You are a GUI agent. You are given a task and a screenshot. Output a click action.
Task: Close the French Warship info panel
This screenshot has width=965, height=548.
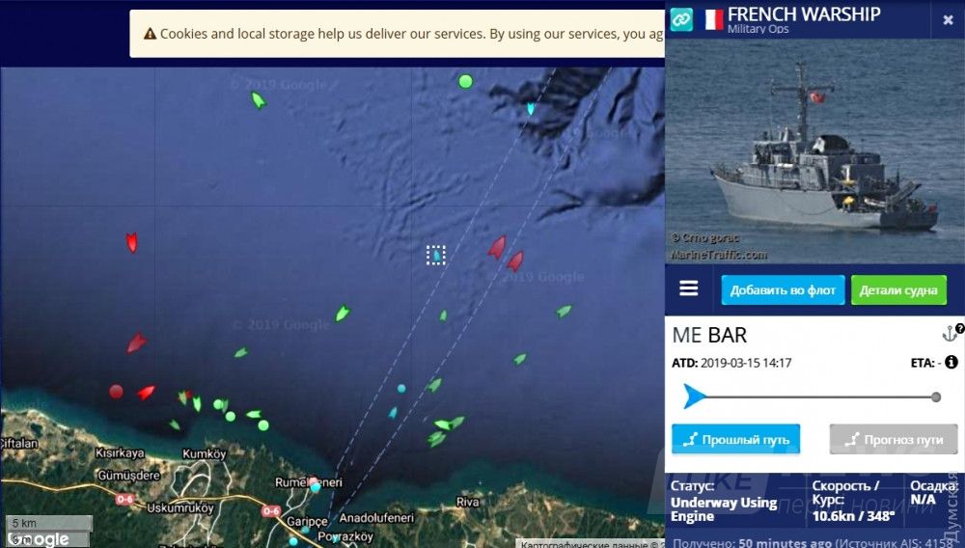(x=948, y=19)
